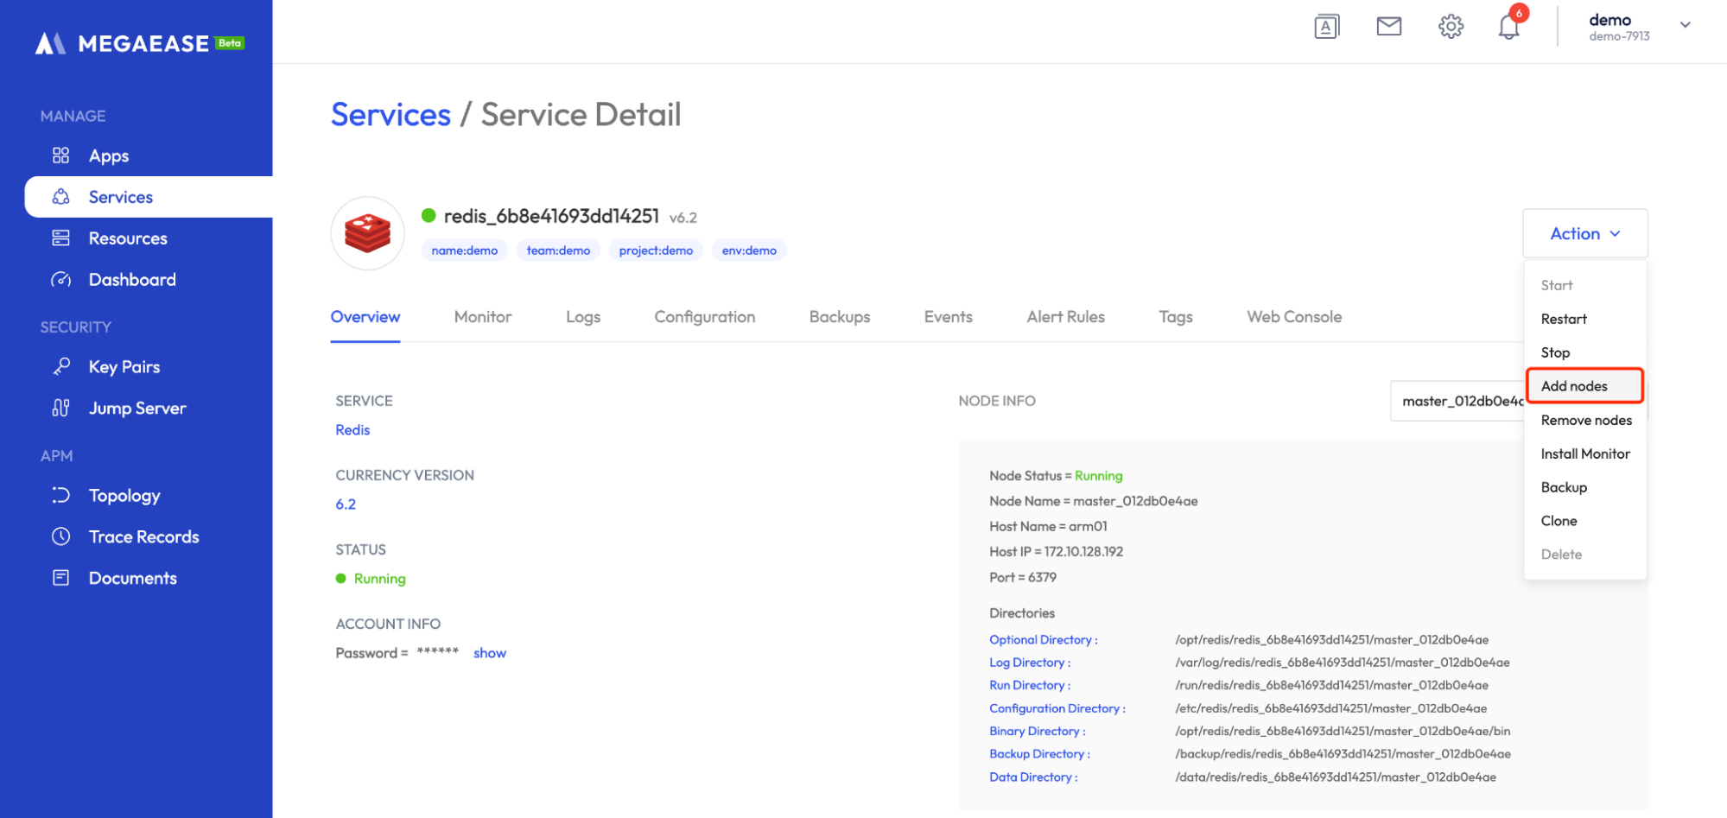The height and width of the screenshot is (818, 1727).
Task: Switch to the Tags tab
Action: (x=1176, y=317)
